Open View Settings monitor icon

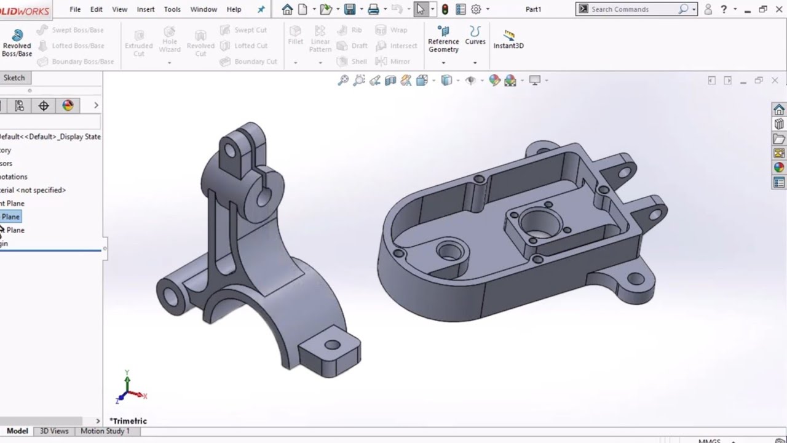click(x=535, y=81)
